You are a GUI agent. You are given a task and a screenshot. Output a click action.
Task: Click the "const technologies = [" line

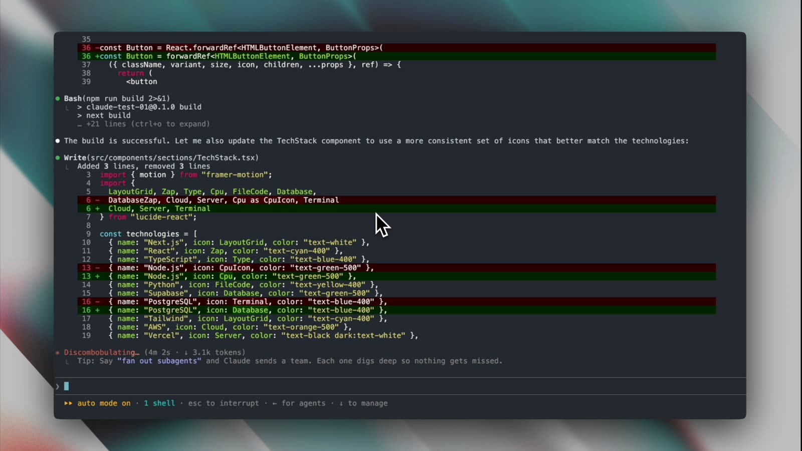pyautogui.click(x=148, y=234)
